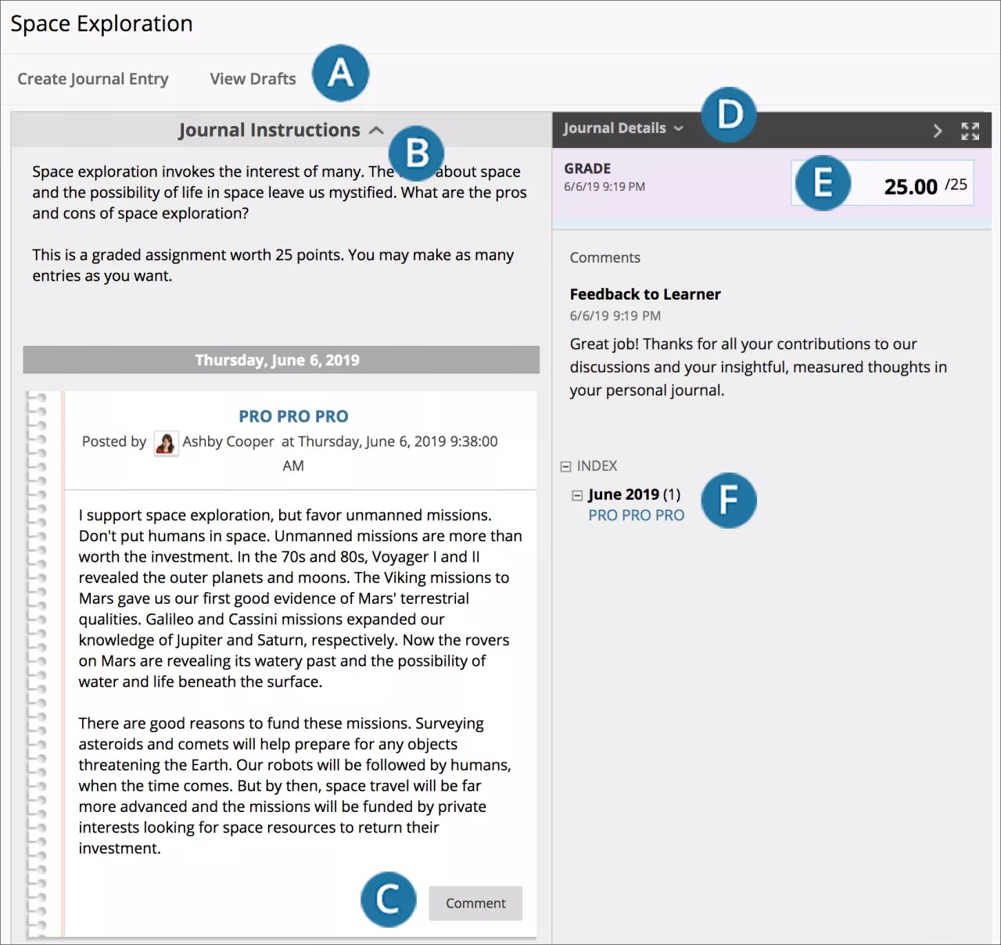
Task: Click the right arrow to collapse the side panel
Action: click(x=937, y=131)
